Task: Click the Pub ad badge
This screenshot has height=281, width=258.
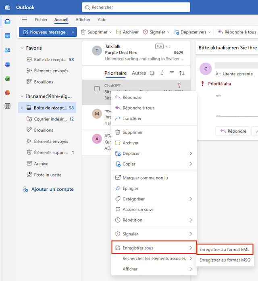Action: 159,46
